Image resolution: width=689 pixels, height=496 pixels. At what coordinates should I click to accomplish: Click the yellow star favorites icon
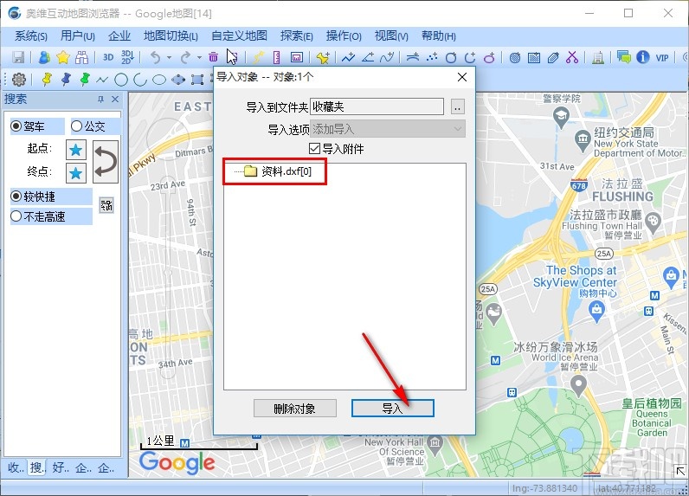(x=63, y=57)
